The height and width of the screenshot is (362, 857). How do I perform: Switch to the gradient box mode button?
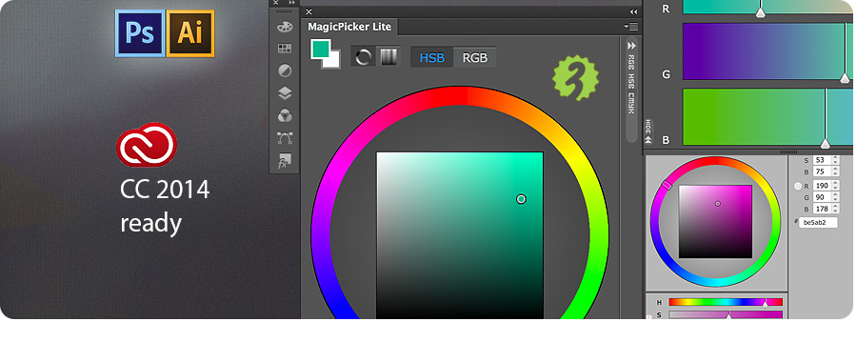pos(389,57)
